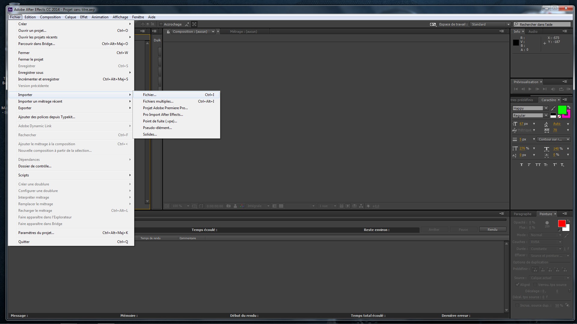Jump to last frame in Prévisualisation
The width and height of the screenshot is (577, 324).
coord(545,89)
